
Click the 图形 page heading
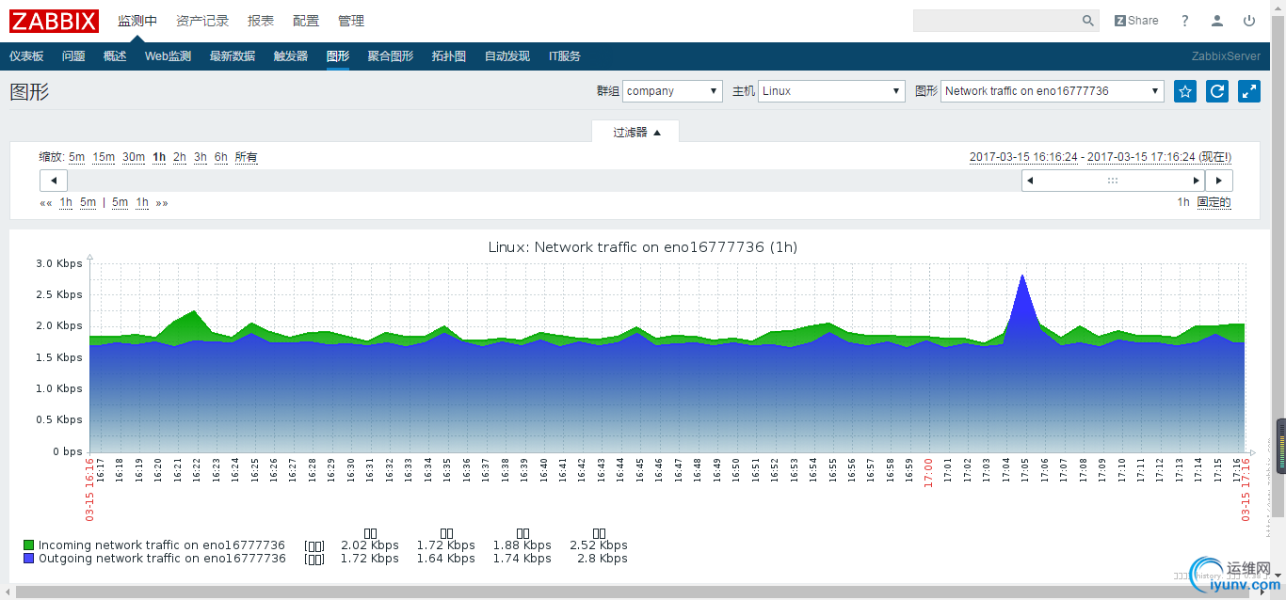point(29,91)
